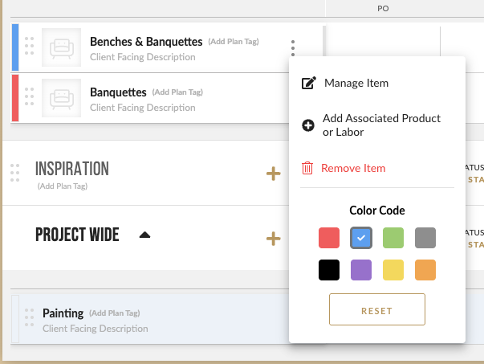
Task: Grab the drag handle for Banquettes row
Action: point(30,96)
